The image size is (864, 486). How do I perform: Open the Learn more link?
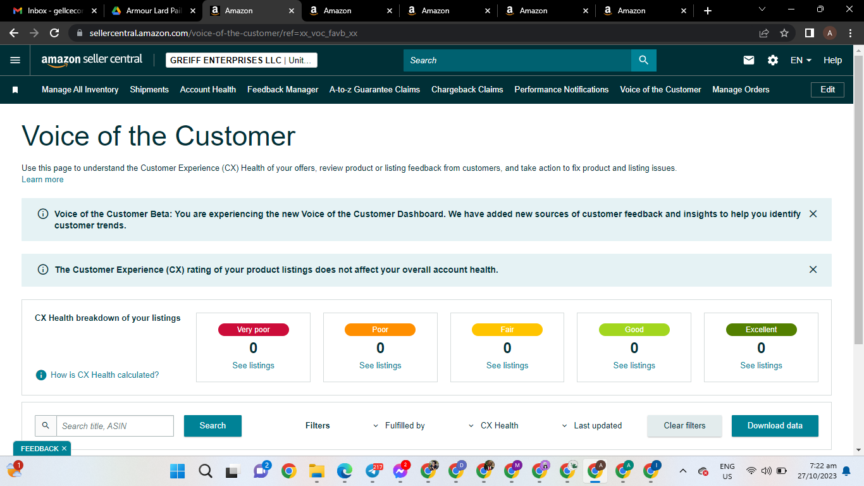(42, 180)
